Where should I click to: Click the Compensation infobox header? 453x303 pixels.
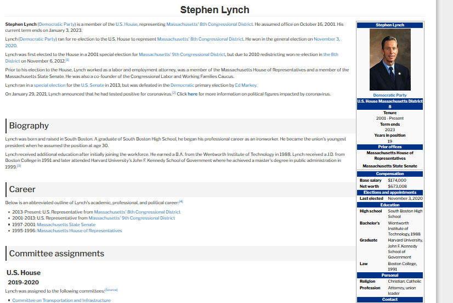click(x=390, y=174)
